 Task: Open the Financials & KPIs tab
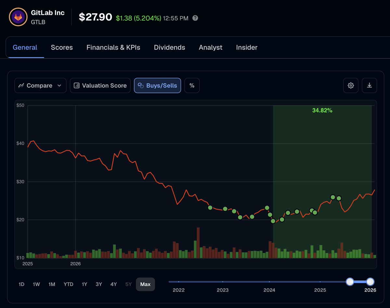pyautogui.click(x=113, y=47)
